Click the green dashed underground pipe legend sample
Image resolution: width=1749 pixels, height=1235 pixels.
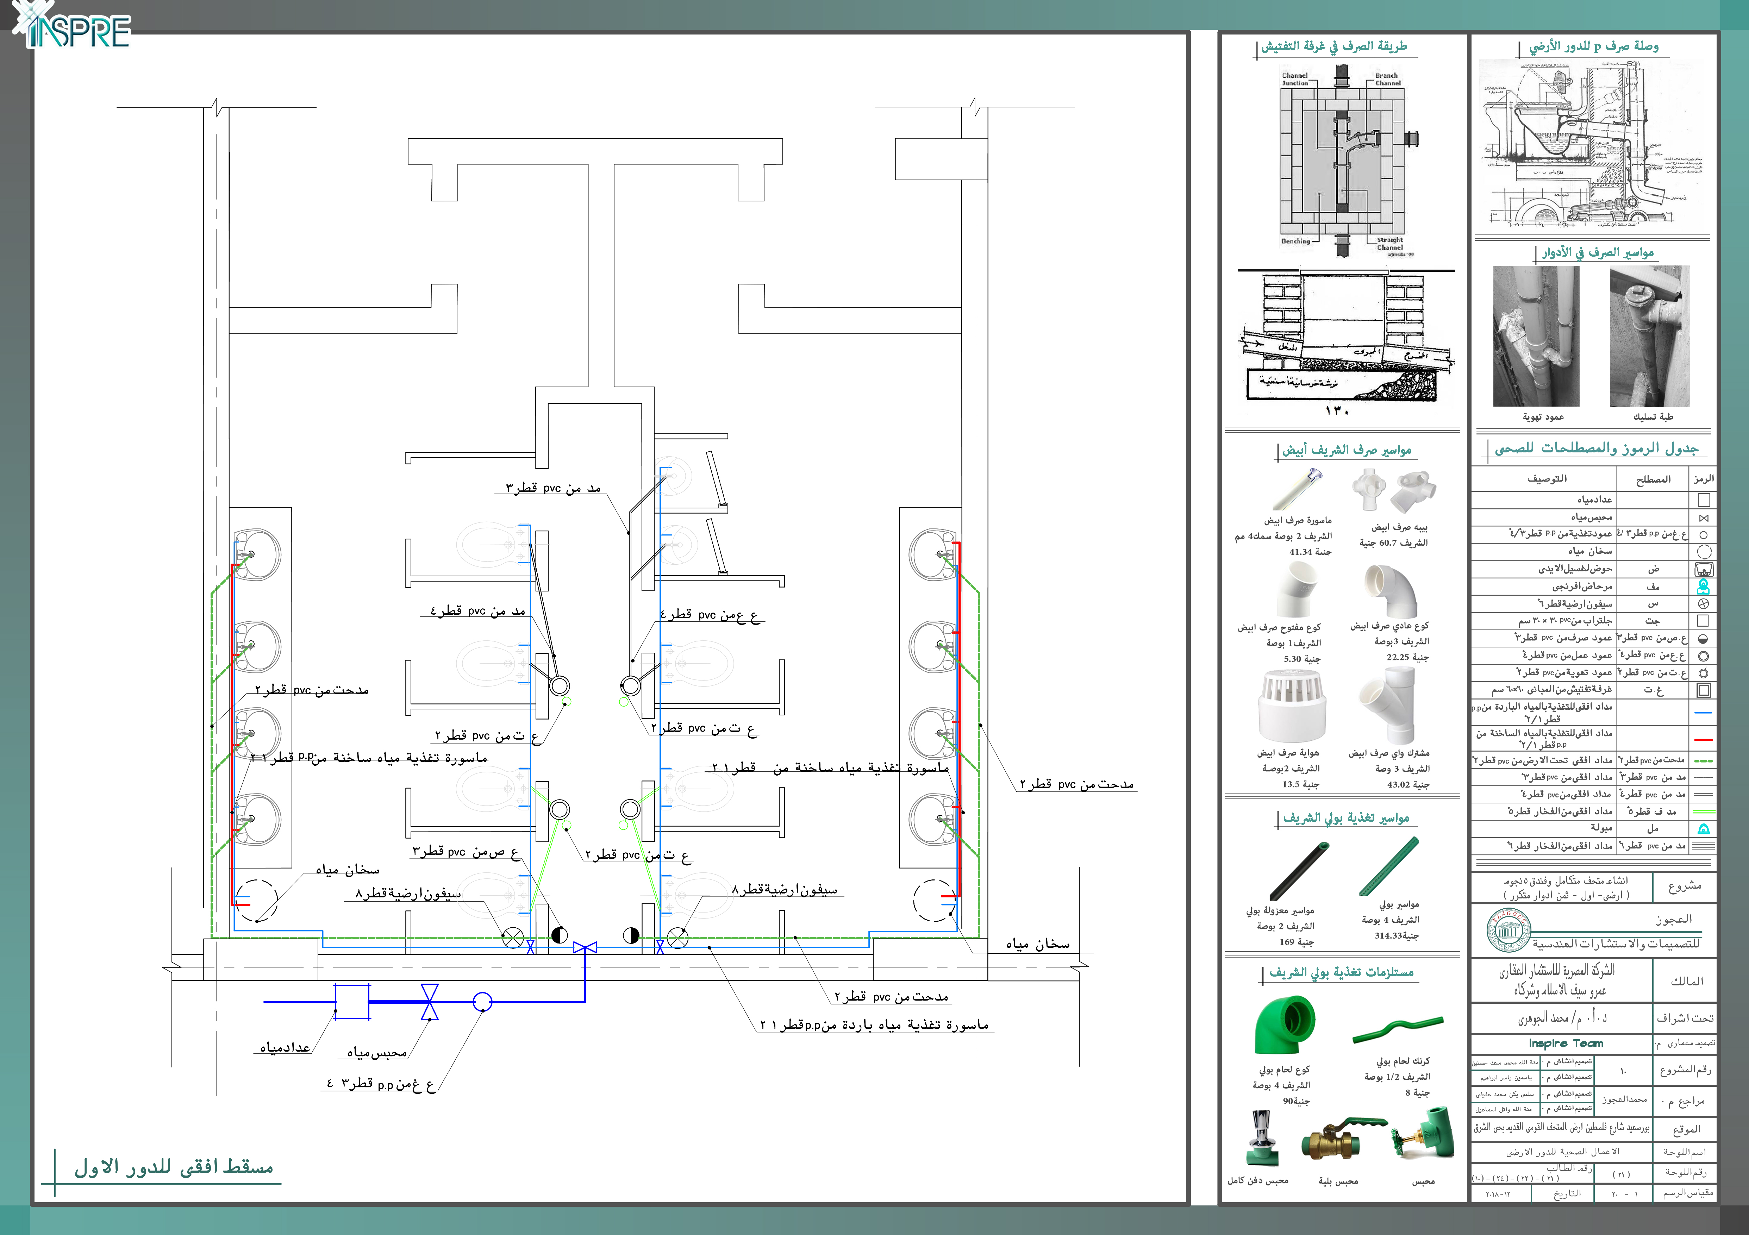tap(1704, 761)
